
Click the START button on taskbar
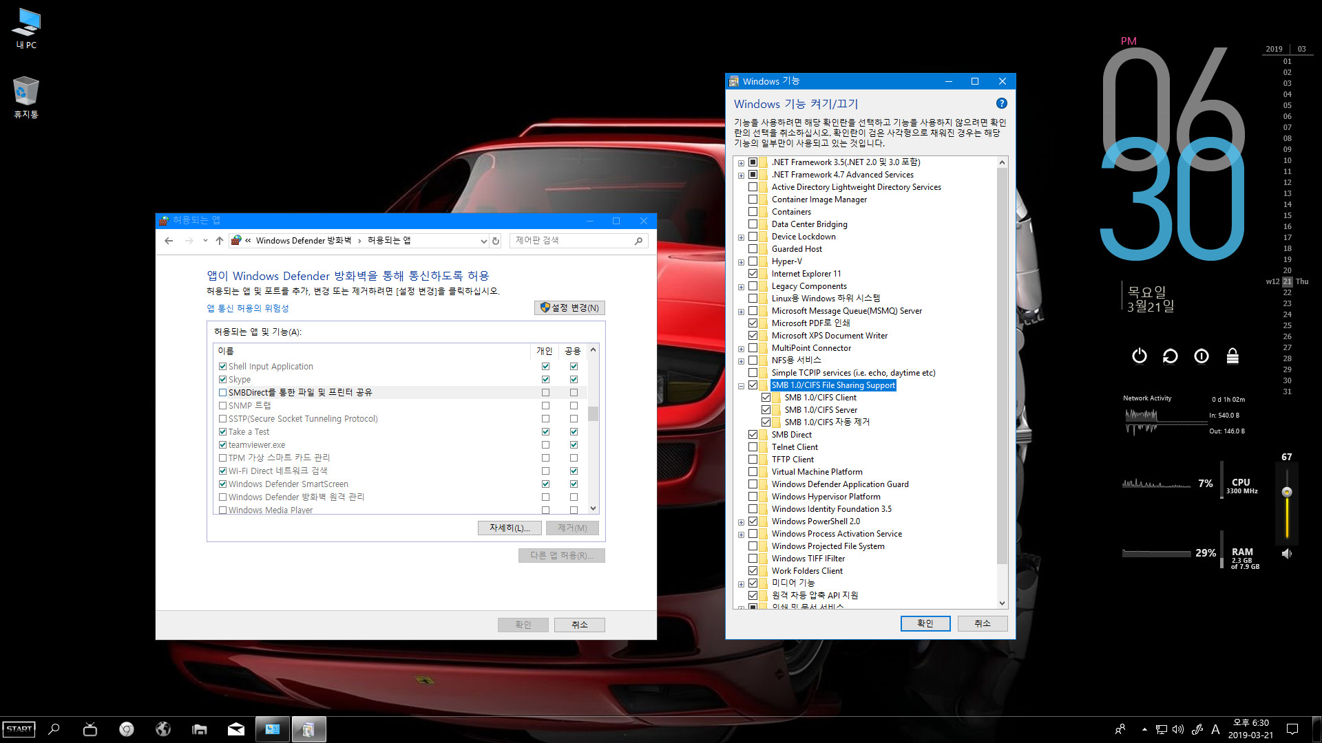19,729
